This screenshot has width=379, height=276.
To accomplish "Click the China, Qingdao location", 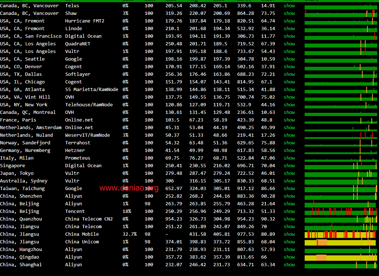I will point(19,257).
